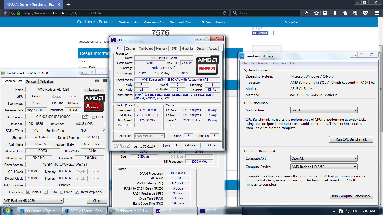Open the Architecture 64-bit dropdown
The image size is (383, 215).
point(324,110)
